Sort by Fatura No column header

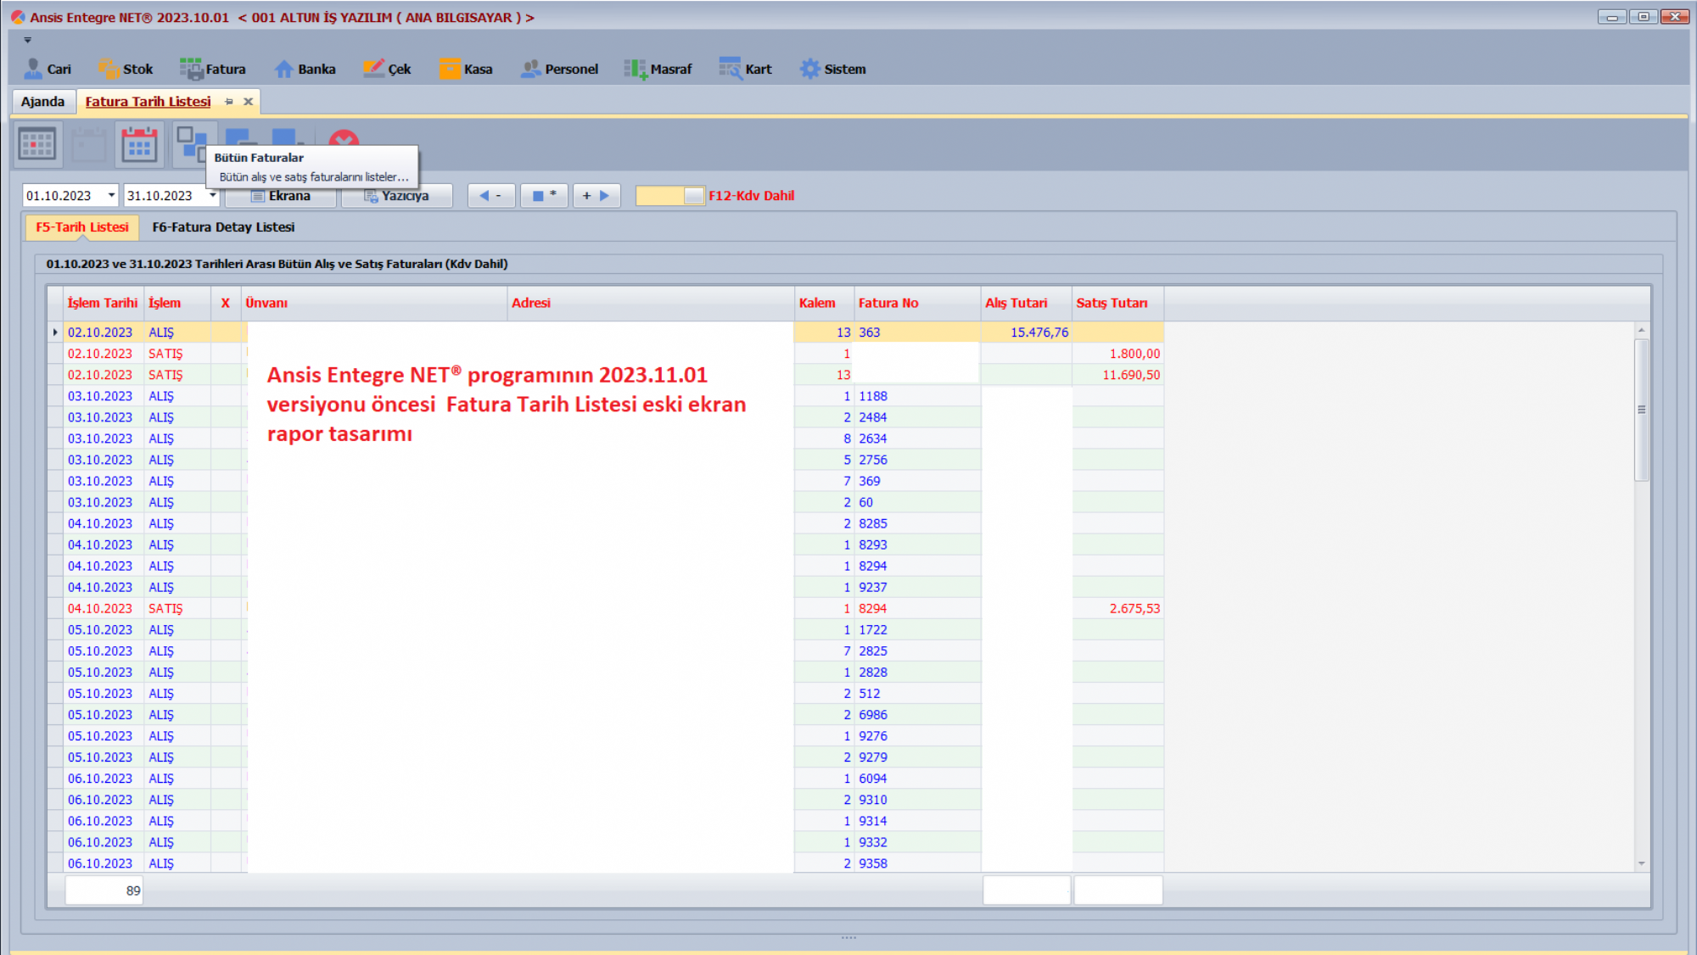(x=917, y=303)
